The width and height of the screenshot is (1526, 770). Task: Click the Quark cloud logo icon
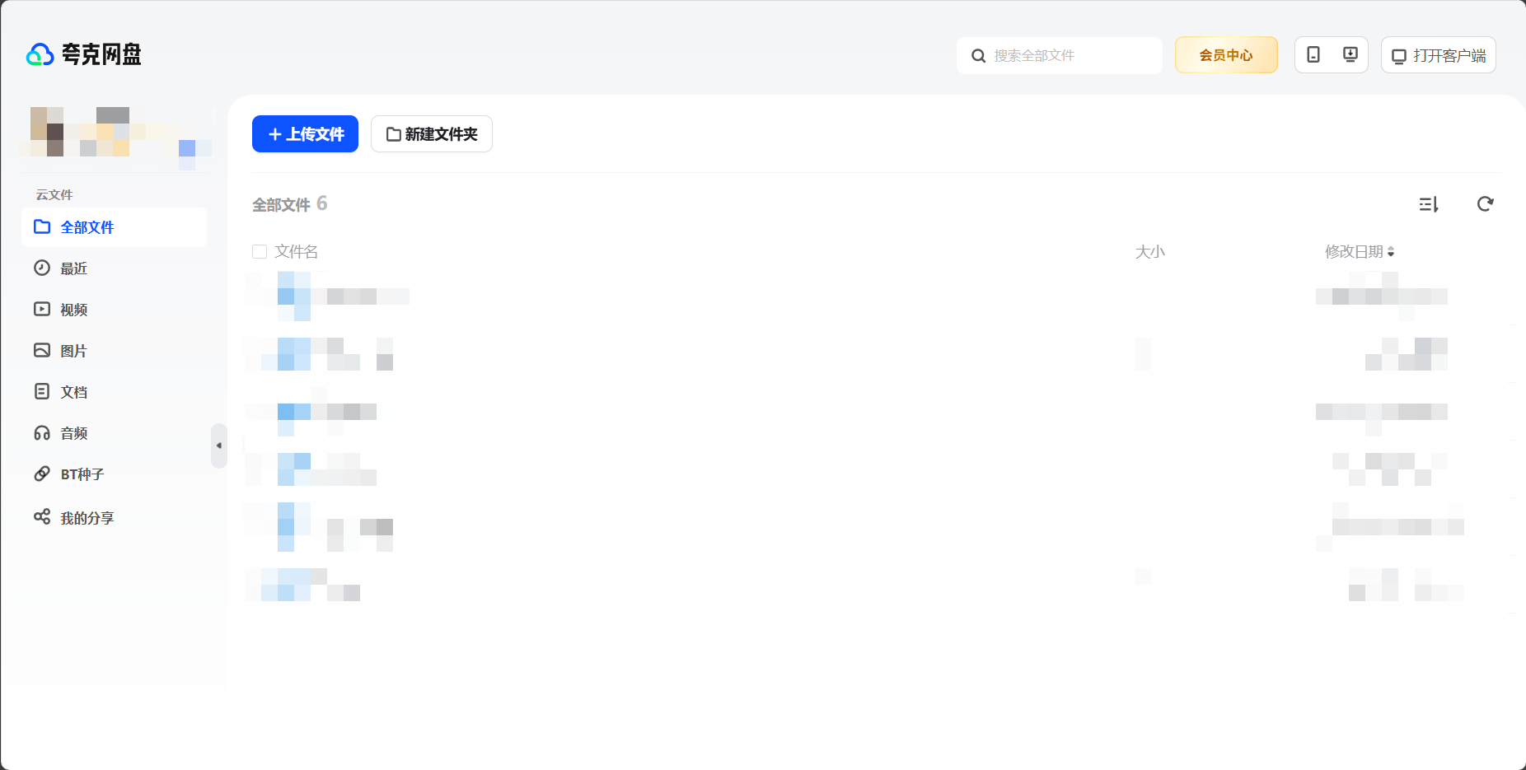40,54
